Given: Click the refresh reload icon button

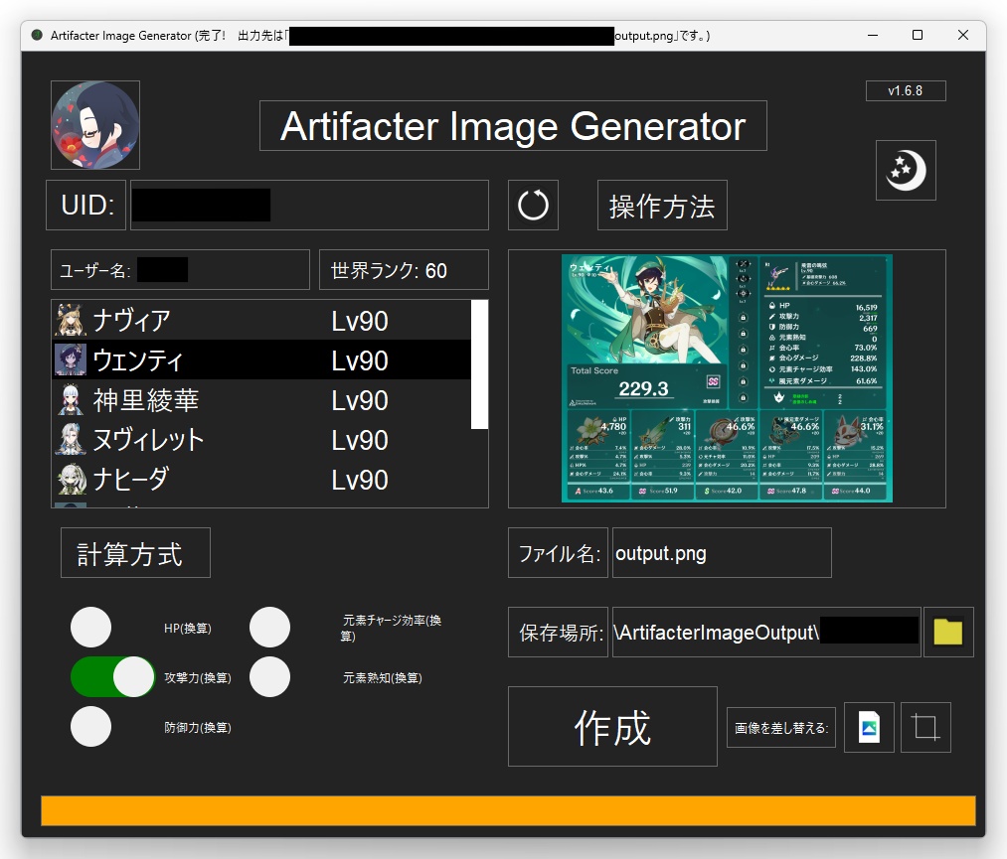Looking at the screenshot, I should (533, 206).
